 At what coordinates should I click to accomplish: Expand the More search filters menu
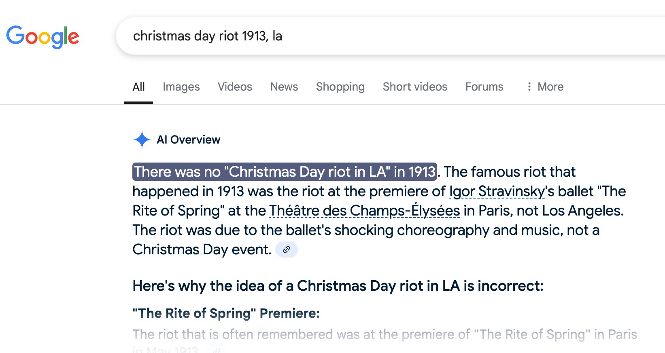(x=545, y=87)
